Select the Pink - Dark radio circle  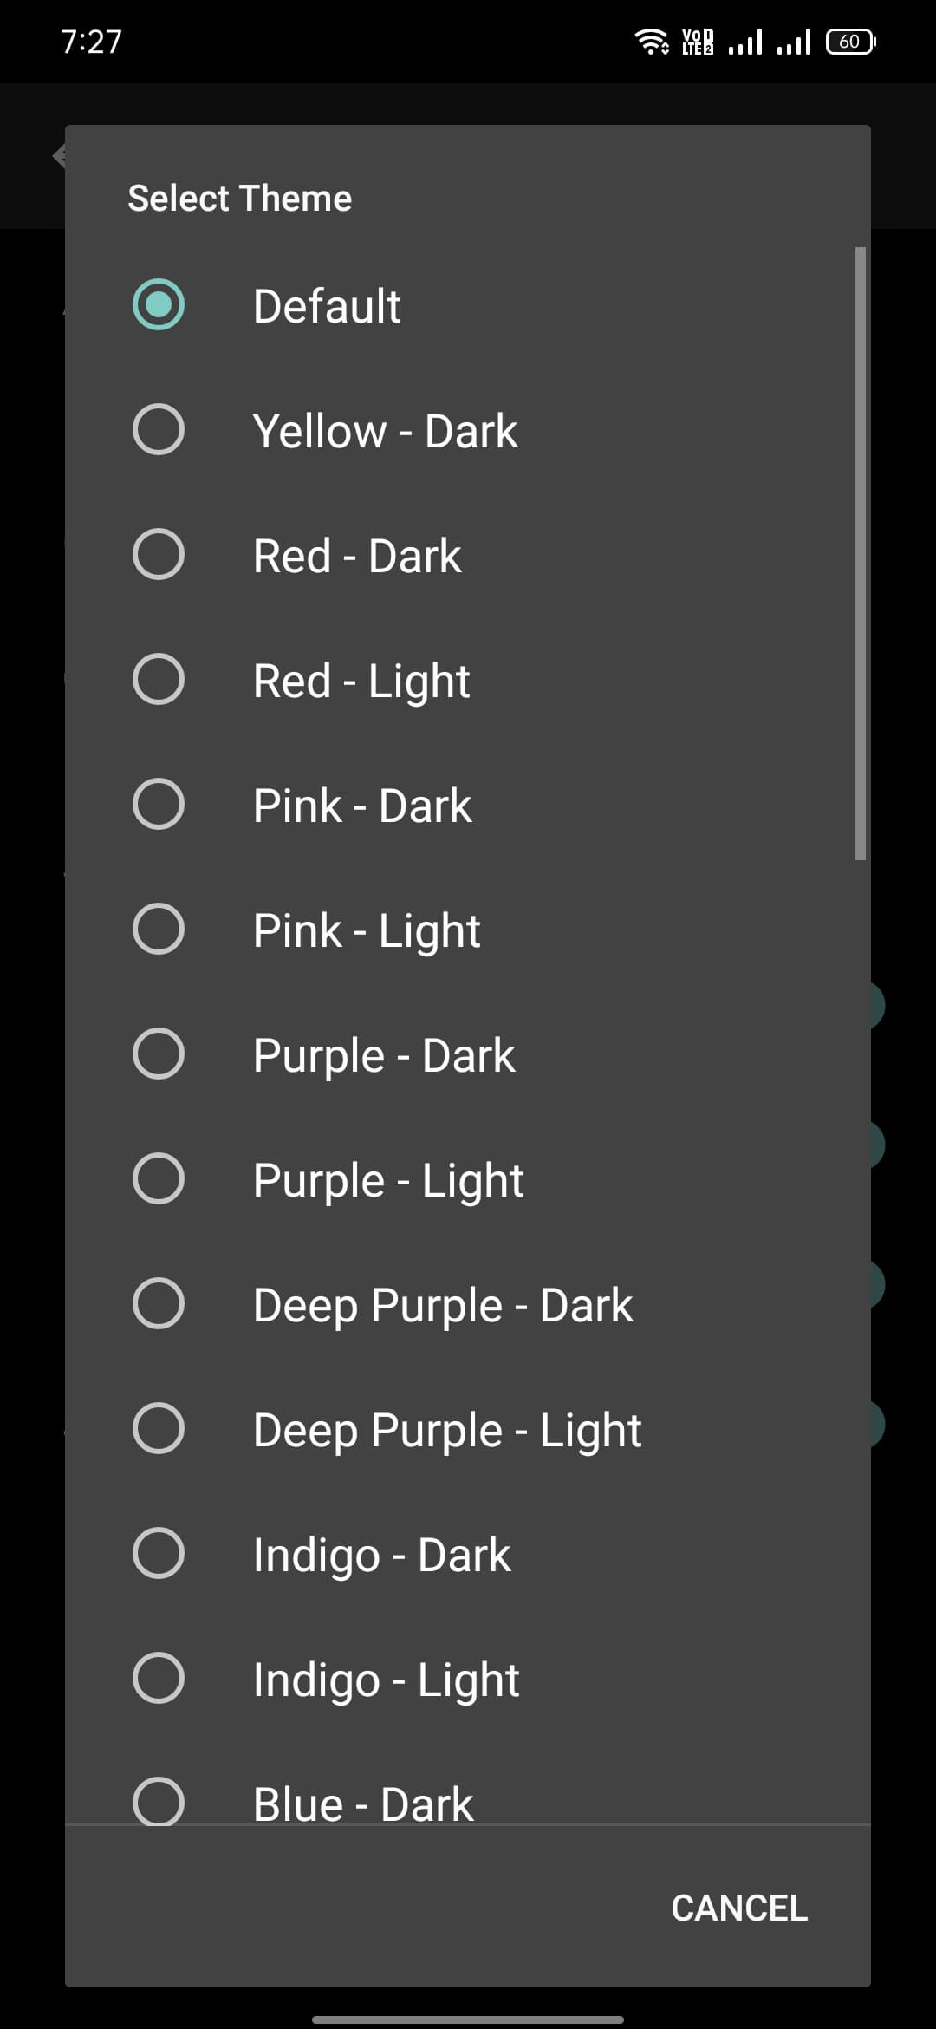[x=159, y=805]
